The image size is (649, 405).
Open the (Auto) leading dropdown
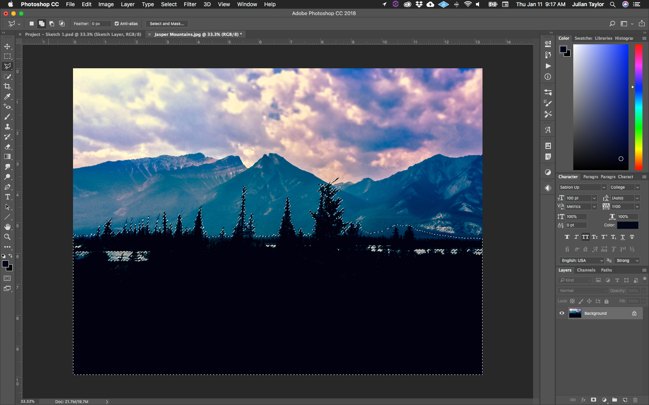tap(637, 198)
